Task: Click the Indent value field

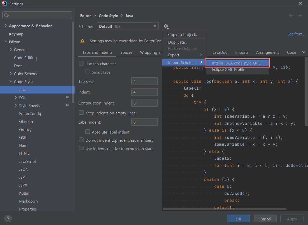Action: (144, 92)
